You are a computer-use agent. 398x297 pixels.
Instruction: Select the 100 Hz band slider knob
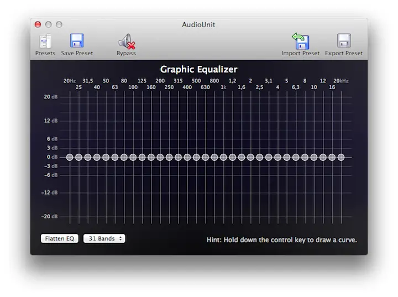click(x=133, y=157)
